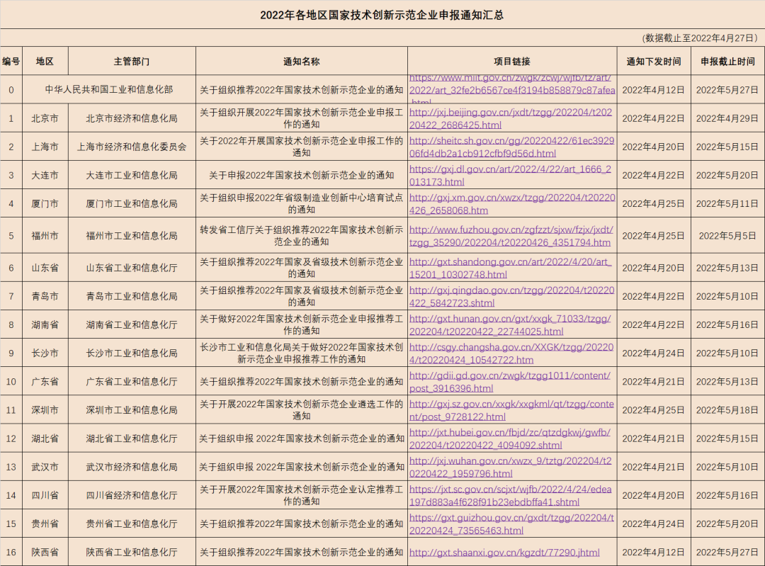Image resolution: width=765 pixels, height=566 pixels.
Task: Select Changsha's notice name starting 长沙市工业和信息化局关于
Action: coord(302,353)
